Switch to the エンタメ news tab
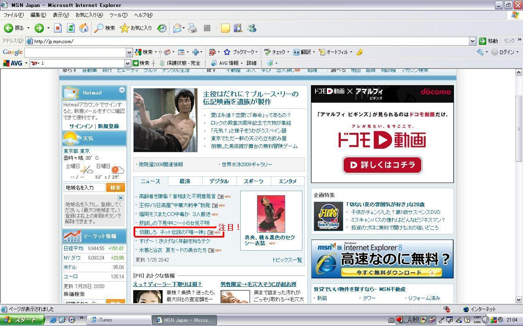The image size is (523, 326). point(288,181)
